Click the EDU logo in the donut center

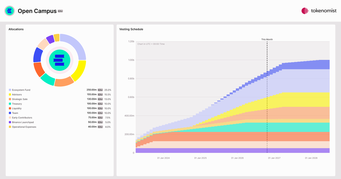point(60,60)
